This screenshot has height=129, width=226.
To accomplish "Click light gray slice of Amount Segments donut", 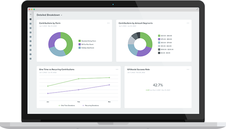I will click(x=131, y=40).
